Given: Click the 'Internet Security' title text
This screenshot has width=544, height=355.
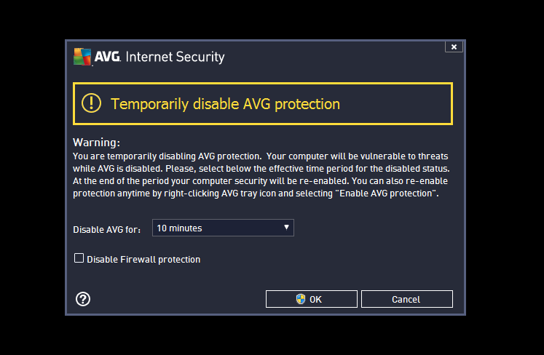Looking at the screenshot, I should click(175, 57).
